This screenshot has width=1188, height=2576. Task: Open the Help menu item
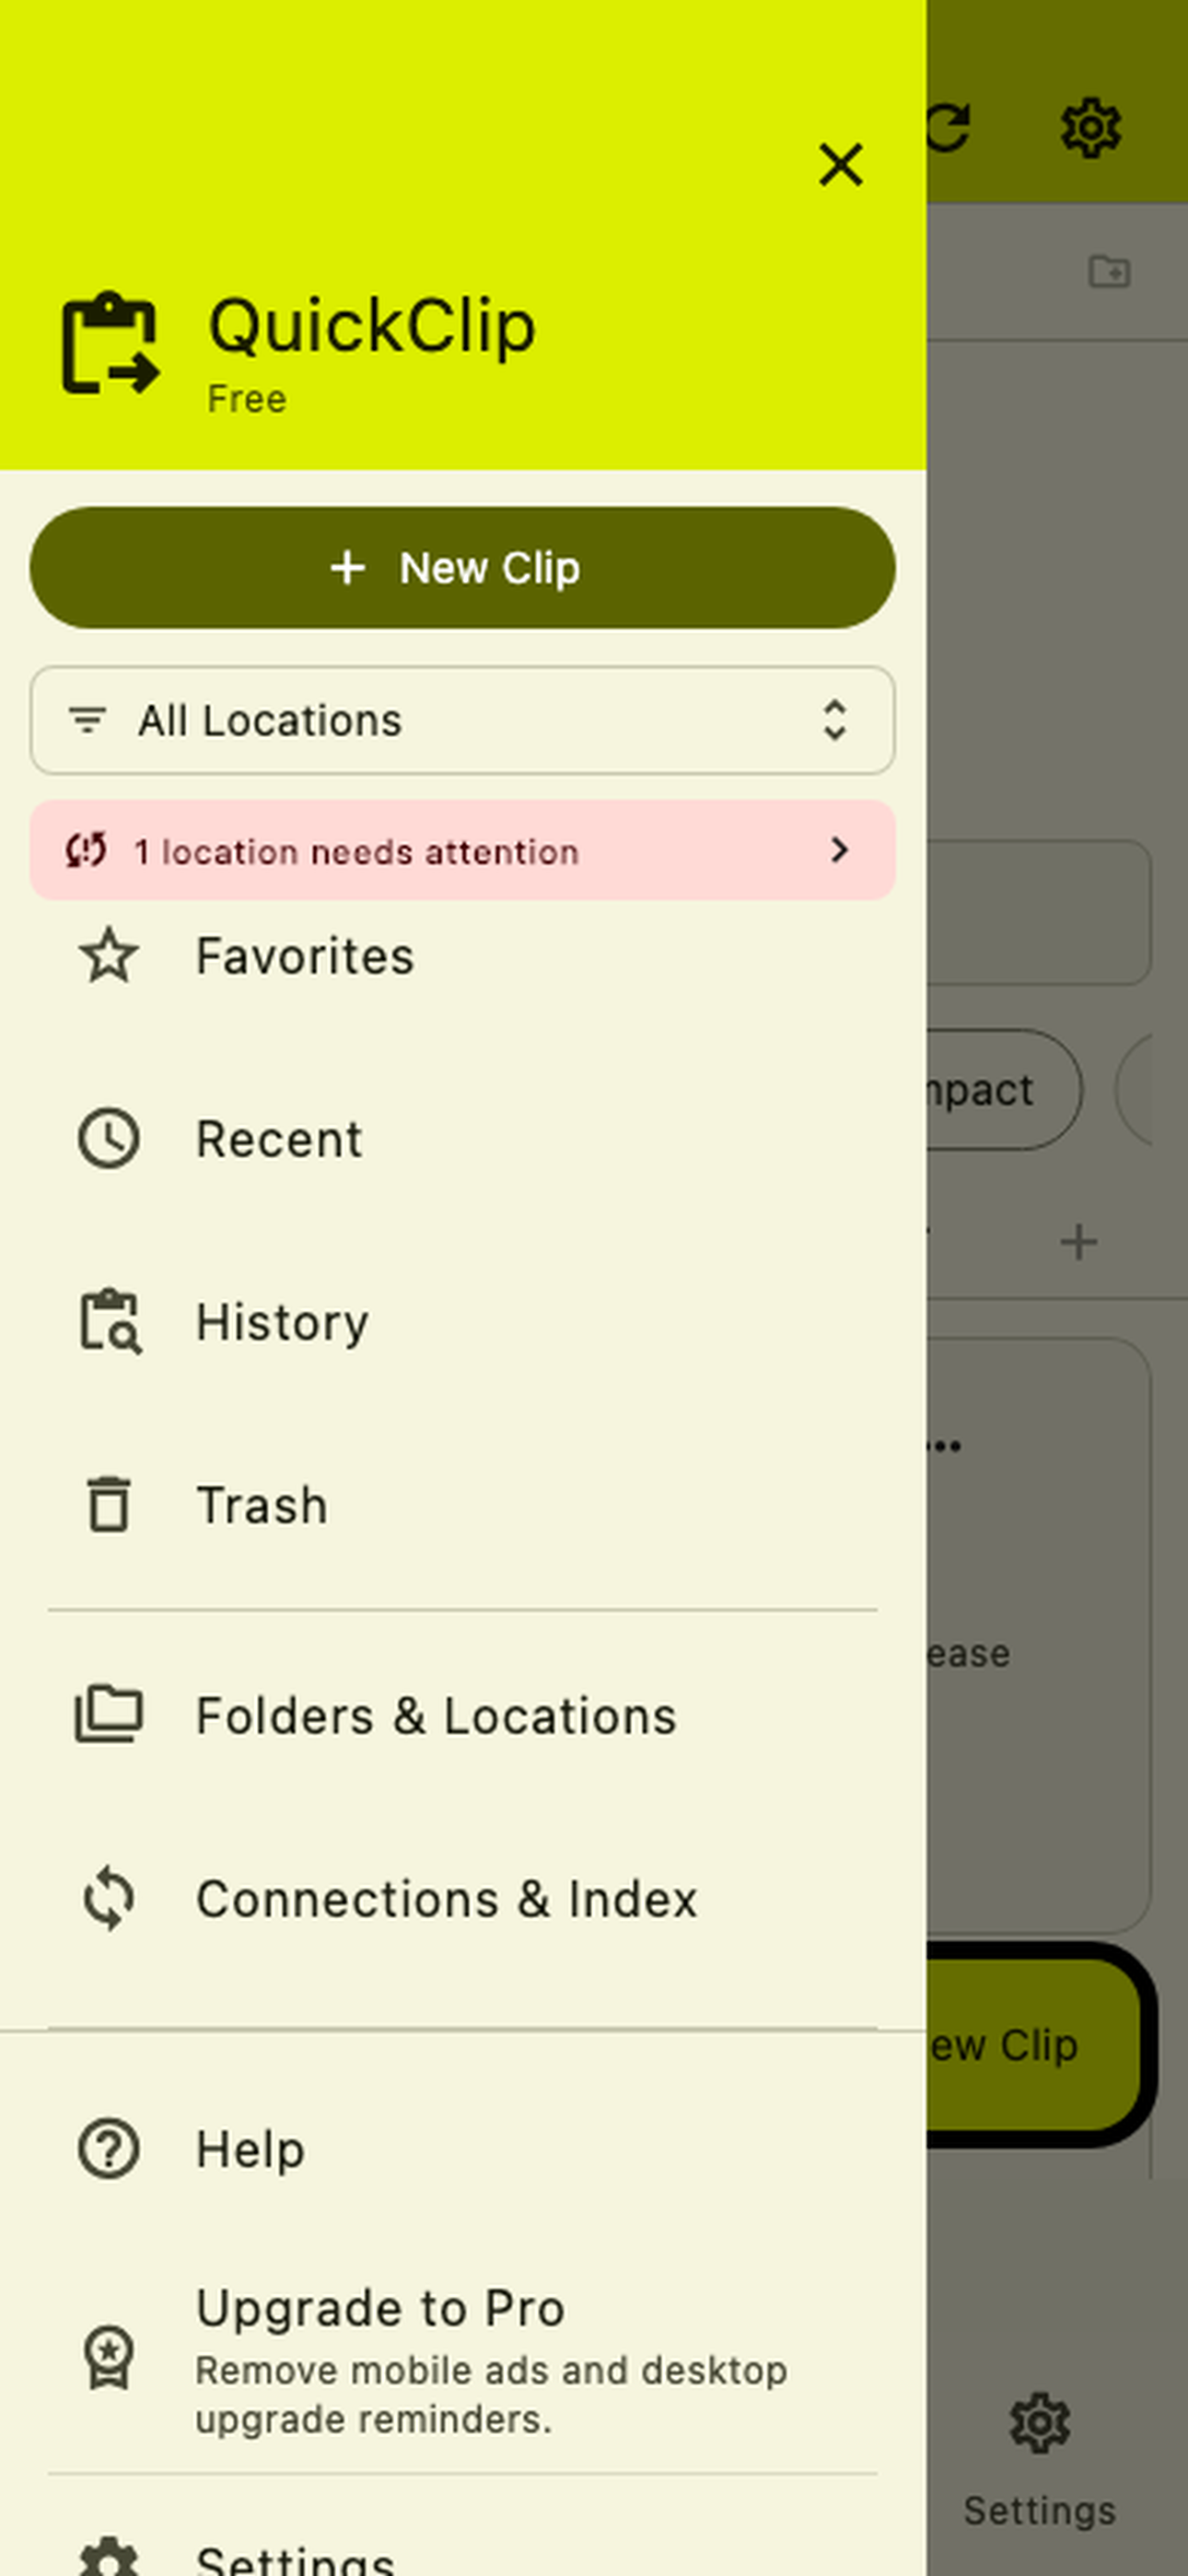(462, 2149)
